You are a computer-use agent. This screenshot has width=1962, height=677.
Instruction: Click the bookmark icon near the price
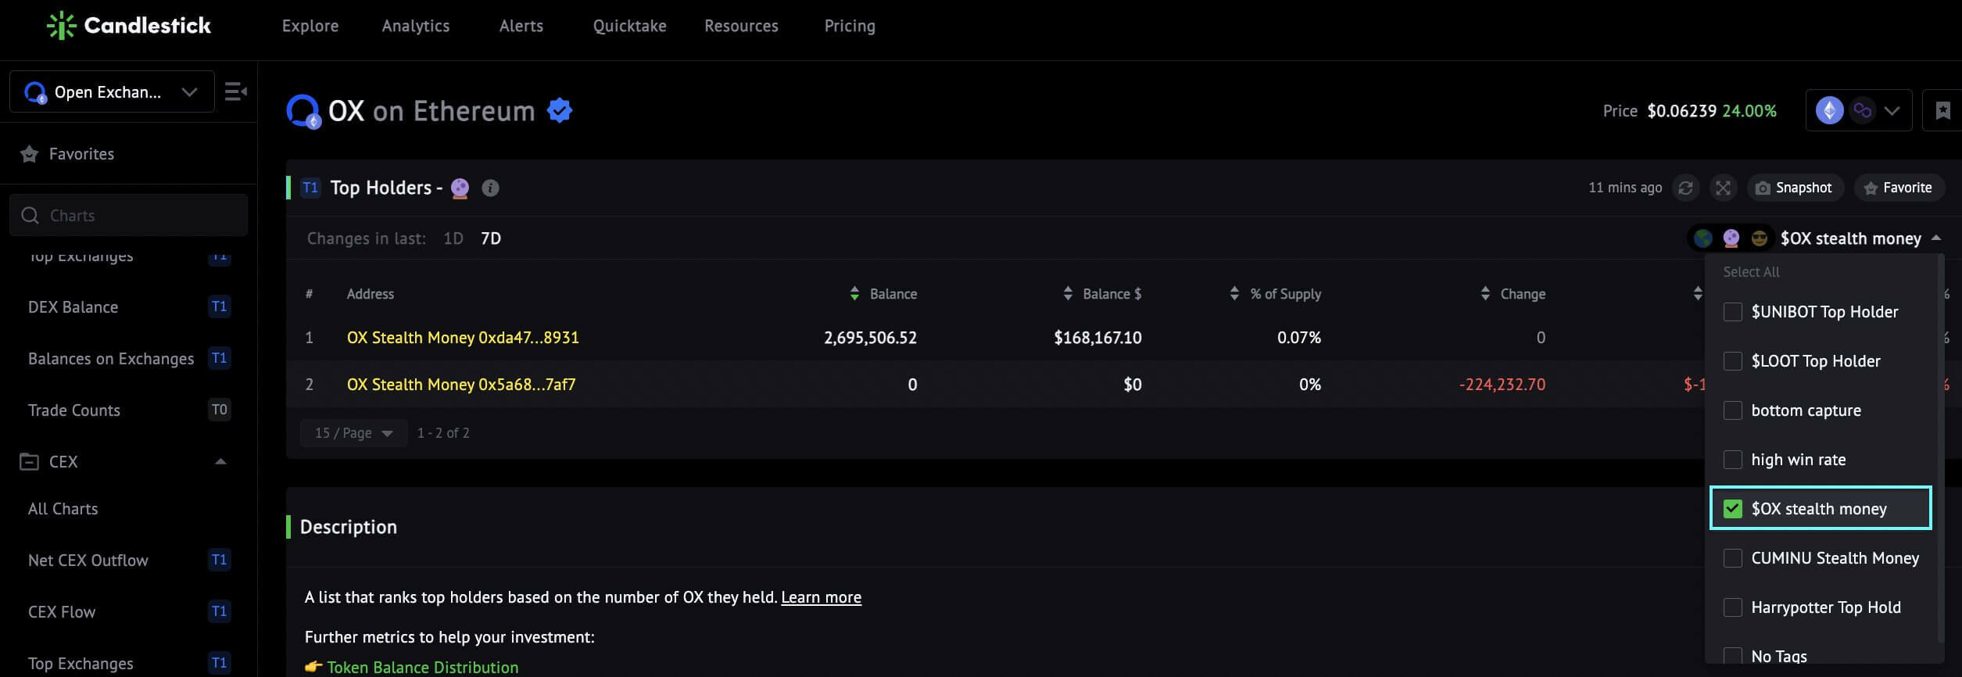tap(1942, 110)
